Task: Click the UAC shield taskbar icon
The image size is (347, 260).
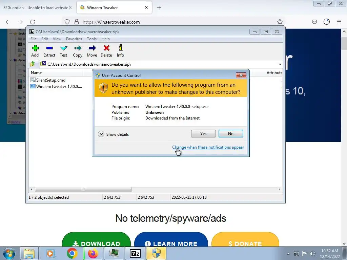Action: click(156, 253)
